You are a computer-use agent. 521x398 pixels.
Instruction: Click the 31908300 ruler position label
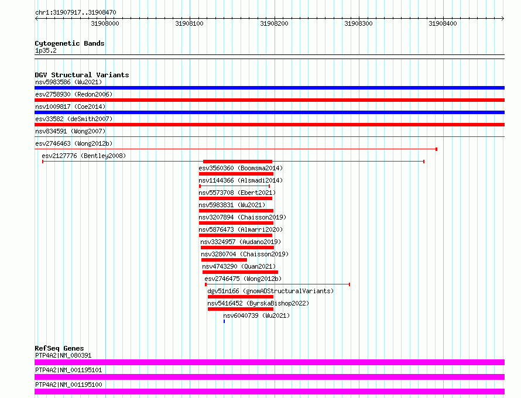[x=358, y=23]
